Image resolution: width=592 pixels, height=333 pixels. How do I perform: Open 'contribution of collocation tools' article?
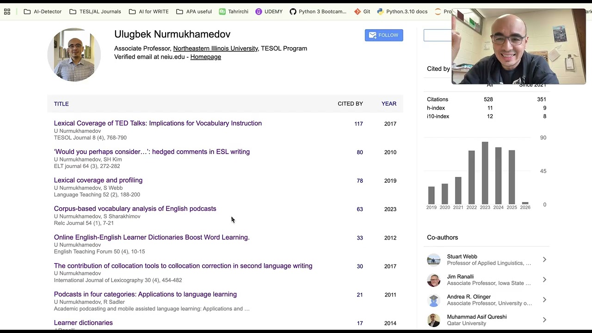[x=183, y=265]
